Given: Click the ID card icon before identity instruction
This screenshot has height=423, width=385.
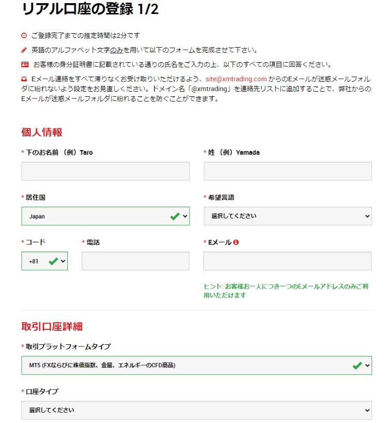Looking at the screenshot, I should [25, 65].
